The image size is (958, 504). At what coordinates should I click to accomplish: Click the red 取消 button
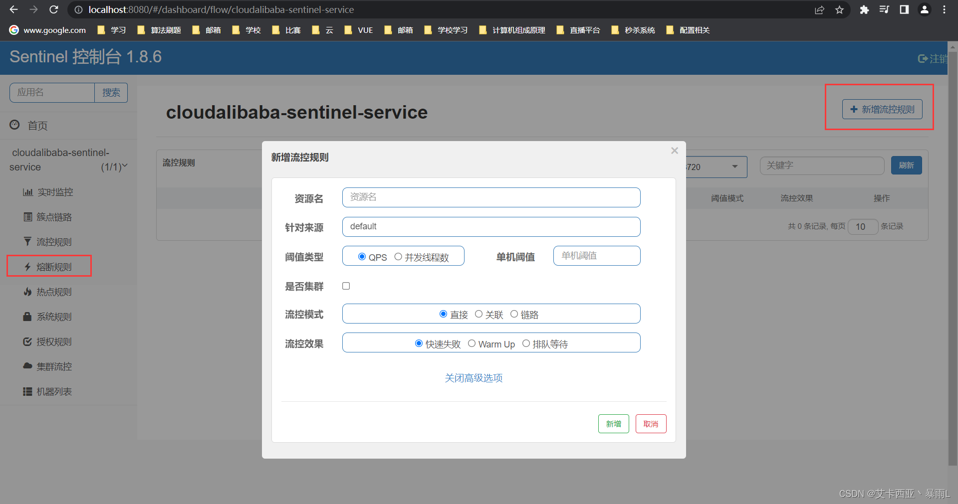click(651, 424)
